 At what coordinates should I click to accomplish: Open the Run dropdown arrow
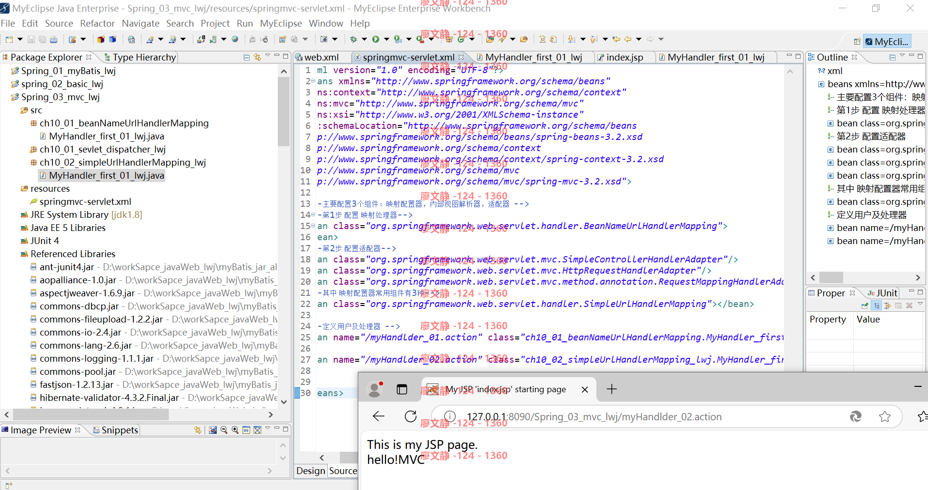pyautogui.click(x=386, y=39)
